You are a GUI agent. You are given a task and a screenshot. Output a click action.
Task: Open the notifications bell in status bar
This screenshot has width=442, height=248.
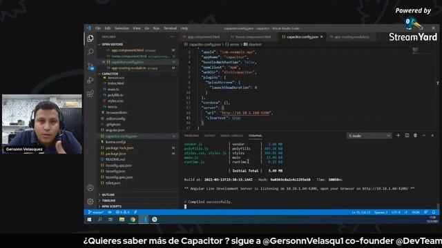434,212
